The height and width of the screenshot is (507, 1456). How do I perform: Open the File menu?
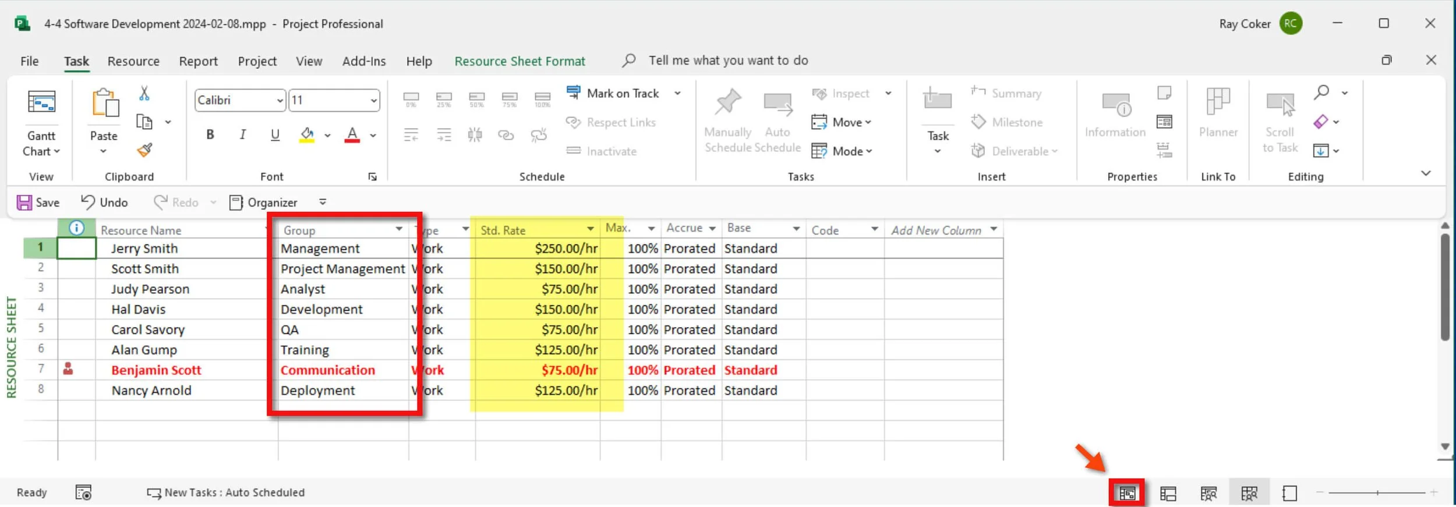click(x=29, y=61)
